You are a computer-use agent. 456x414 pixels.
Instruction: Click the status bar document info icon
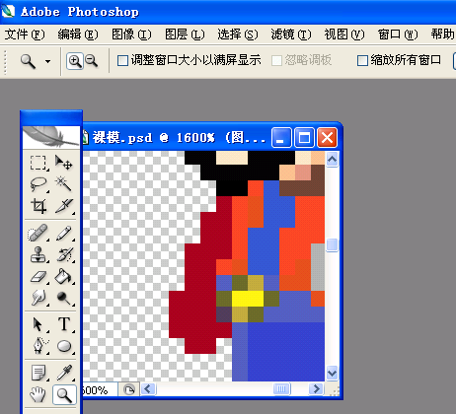click(x=128, y=389)
